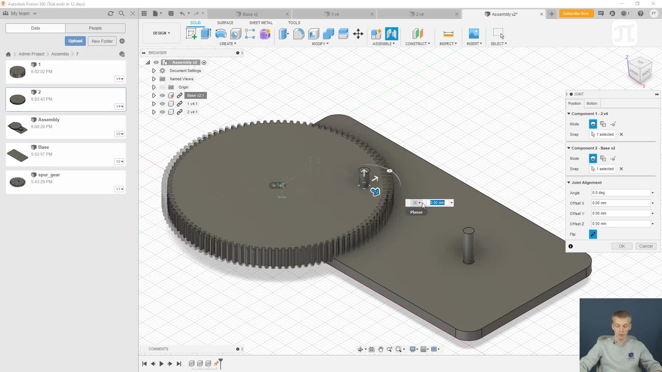Open Admin Project breadcrumb link
The height and width of the screenshot is (372, 662).
31,54
